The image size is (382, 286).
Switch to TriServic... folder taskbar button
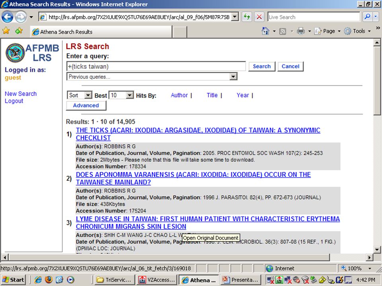point(114,280)
